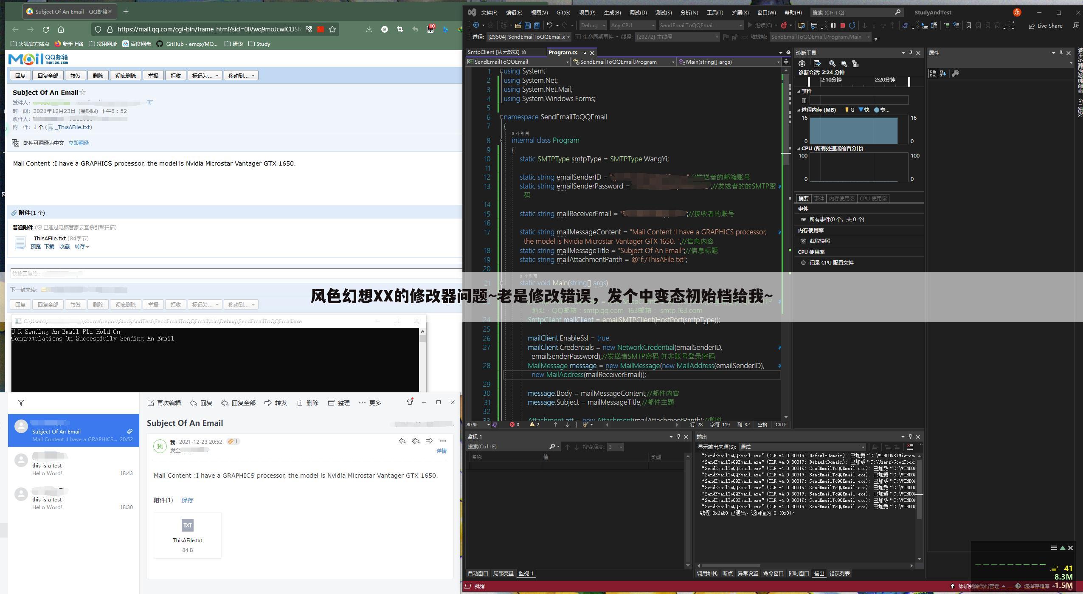Viewport: 1083px width, 594px height.
Task: Click the mail client filter funnel icon
Action: 21,403
